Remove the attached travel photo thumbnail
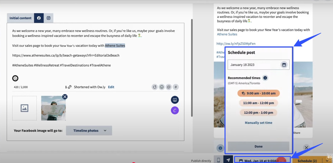The width and height of the screenshot is (333, 163). [65, 97]
